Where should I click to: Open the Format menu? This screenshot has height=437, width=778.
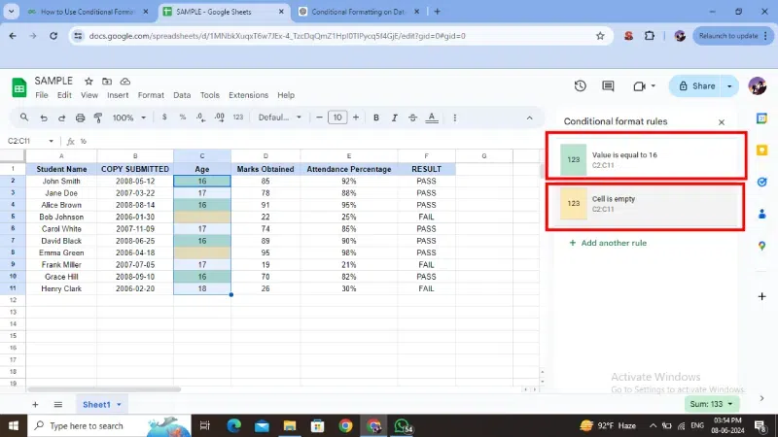coord(151,95)
